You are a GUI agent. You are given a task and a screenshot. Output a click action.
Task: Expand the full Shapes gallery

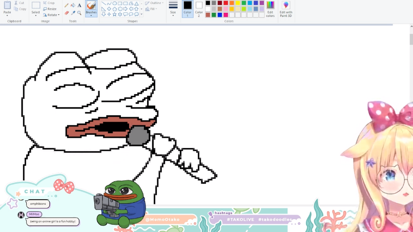tap(141, 14)
